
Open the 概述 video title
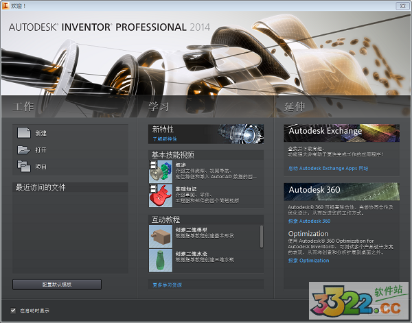point(181,165)
